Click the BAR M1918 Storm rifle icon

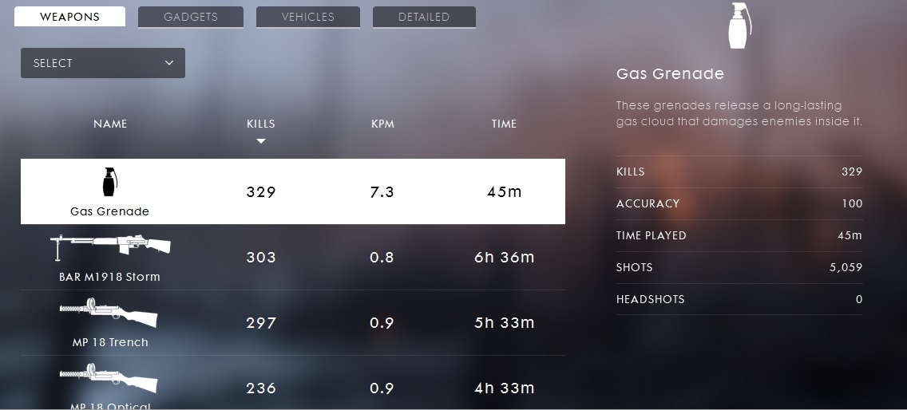tap(109, 244)
